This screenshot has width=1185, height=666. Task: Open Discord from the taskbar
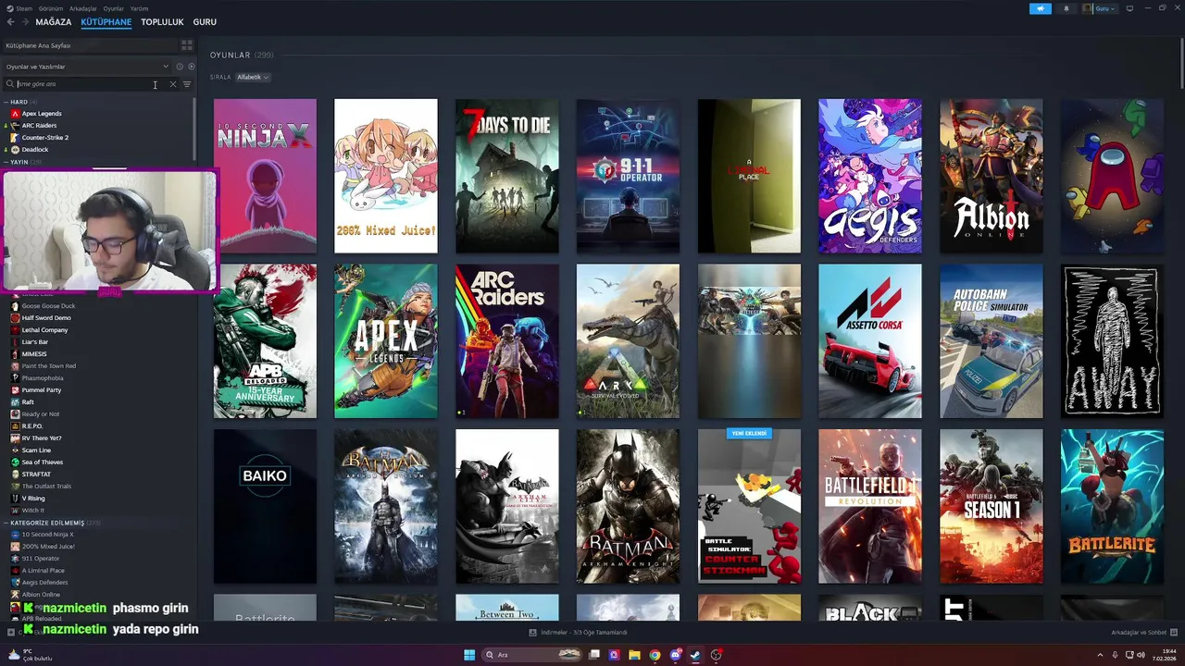pyautogui.click(x=675, y=655)
